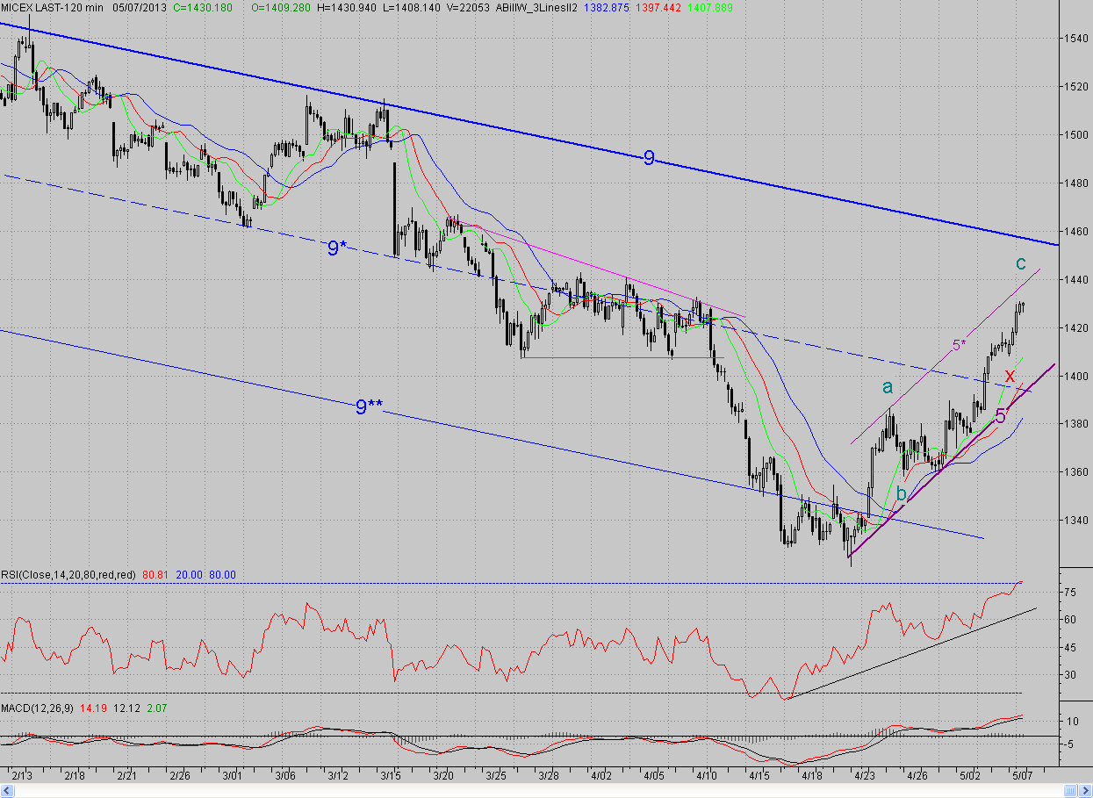Click the MICEX LAST-120 min chart title

pos(51,7)
